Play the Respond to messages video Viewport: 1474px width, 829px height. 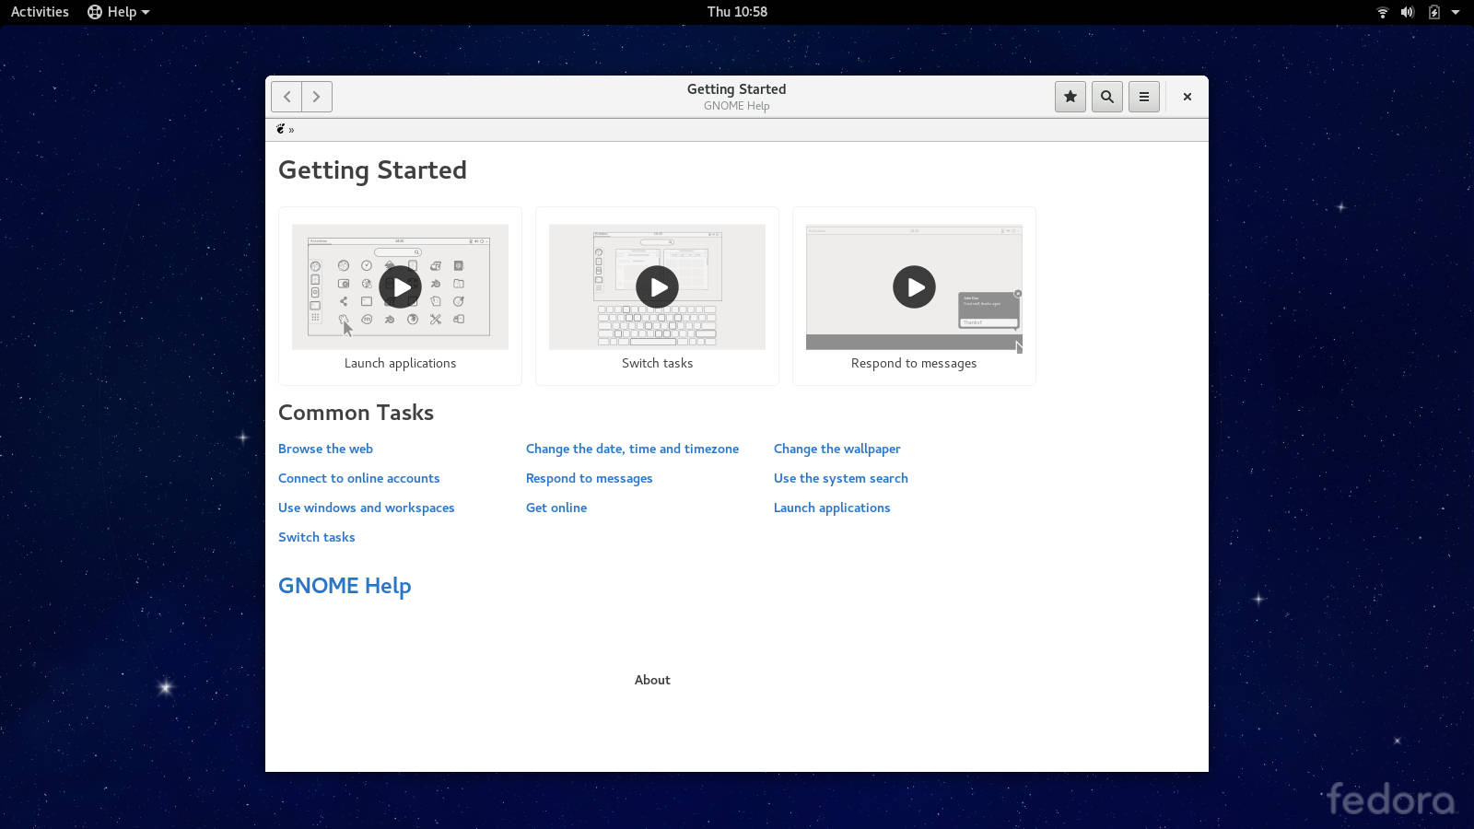[x=914, y=287]
